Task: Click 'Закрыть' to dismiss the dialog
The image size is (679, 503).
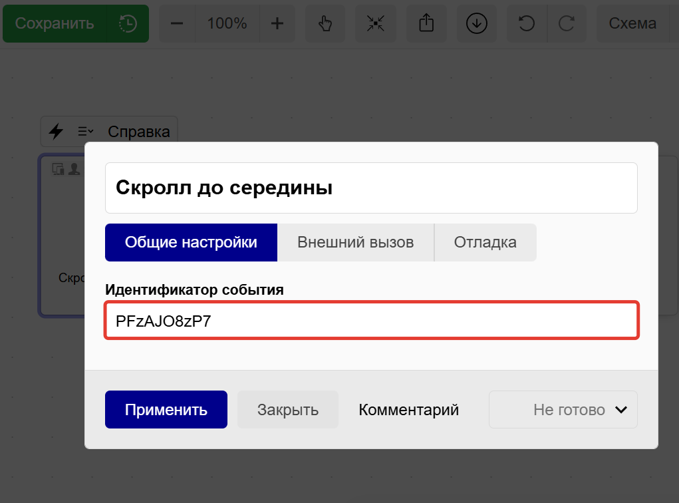Action: (x=288, y=410)
